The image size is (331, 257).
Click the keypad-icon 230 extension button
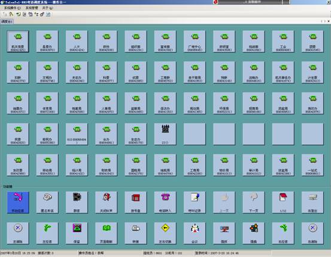click(165, 134)
